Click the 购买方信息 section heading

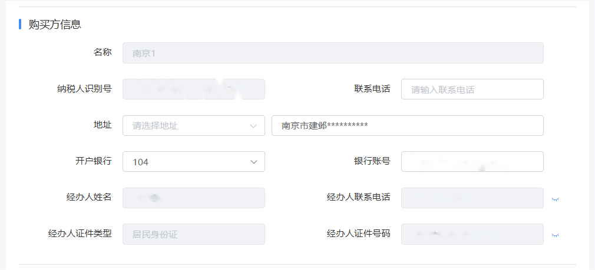coord(55,24)
